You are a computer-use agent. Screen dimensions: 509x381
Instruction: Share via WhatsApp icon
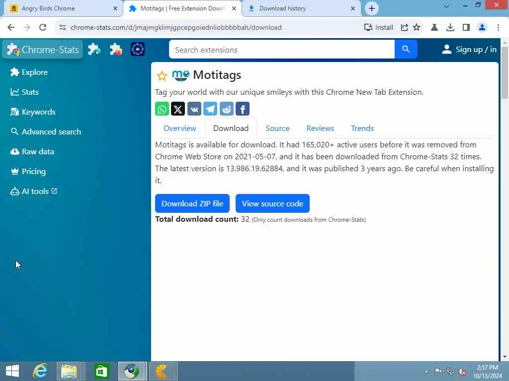(162, 109)
